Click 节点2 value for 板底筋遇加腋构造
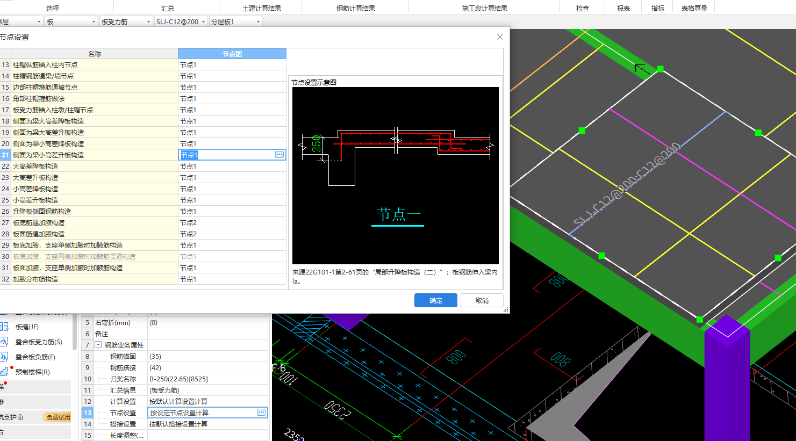The image size is (796, 441). pos(232,222)
